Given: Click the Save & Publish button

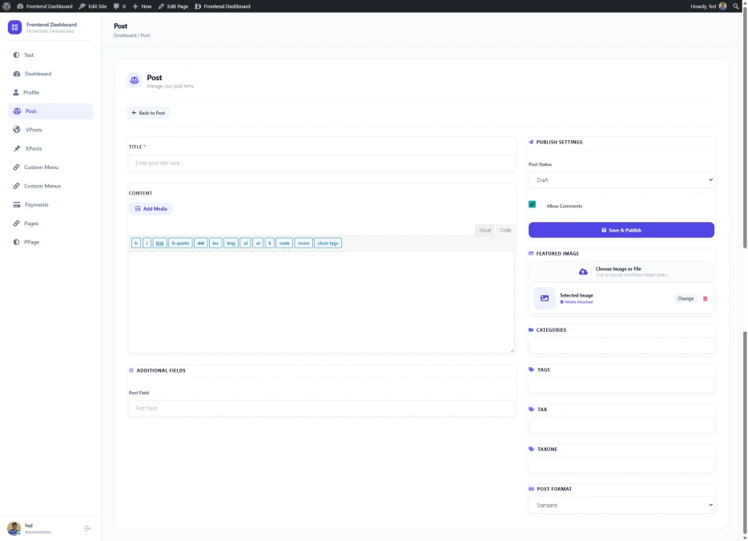Looking at the screenshot, I should [x=621, y=230].
